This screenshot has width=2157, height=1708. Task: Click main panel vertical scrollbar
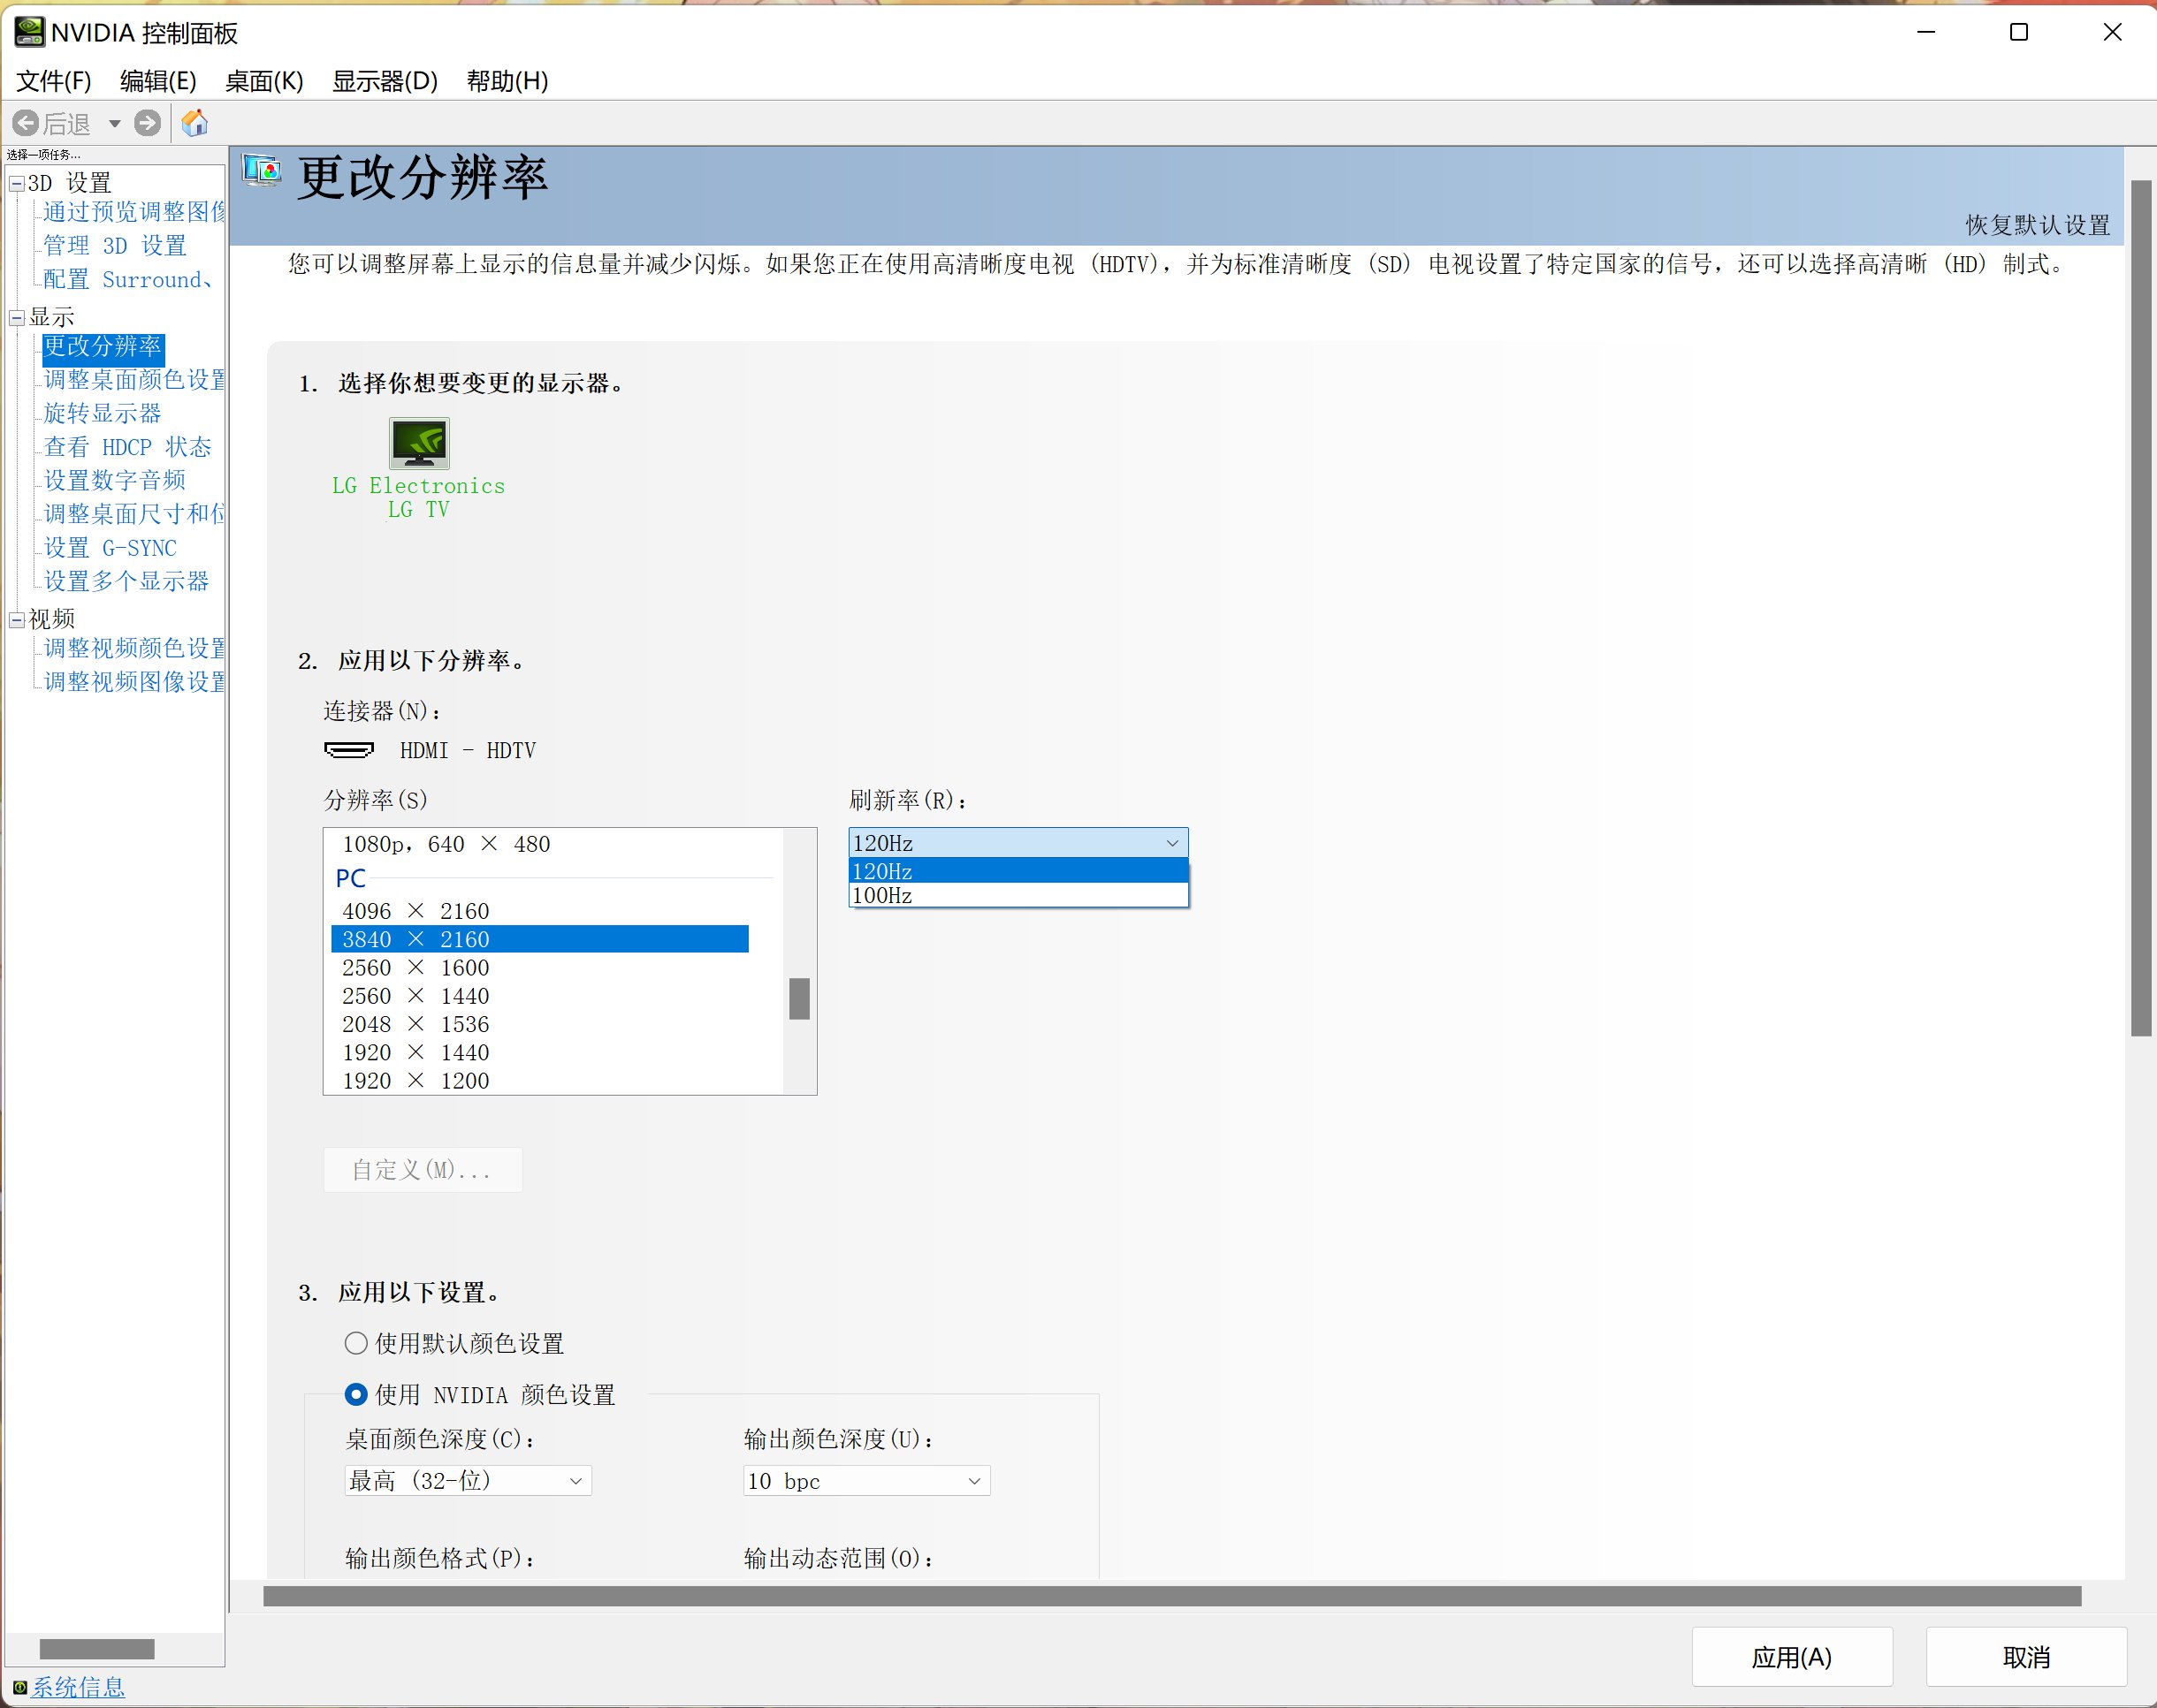tap(2140, 608)
